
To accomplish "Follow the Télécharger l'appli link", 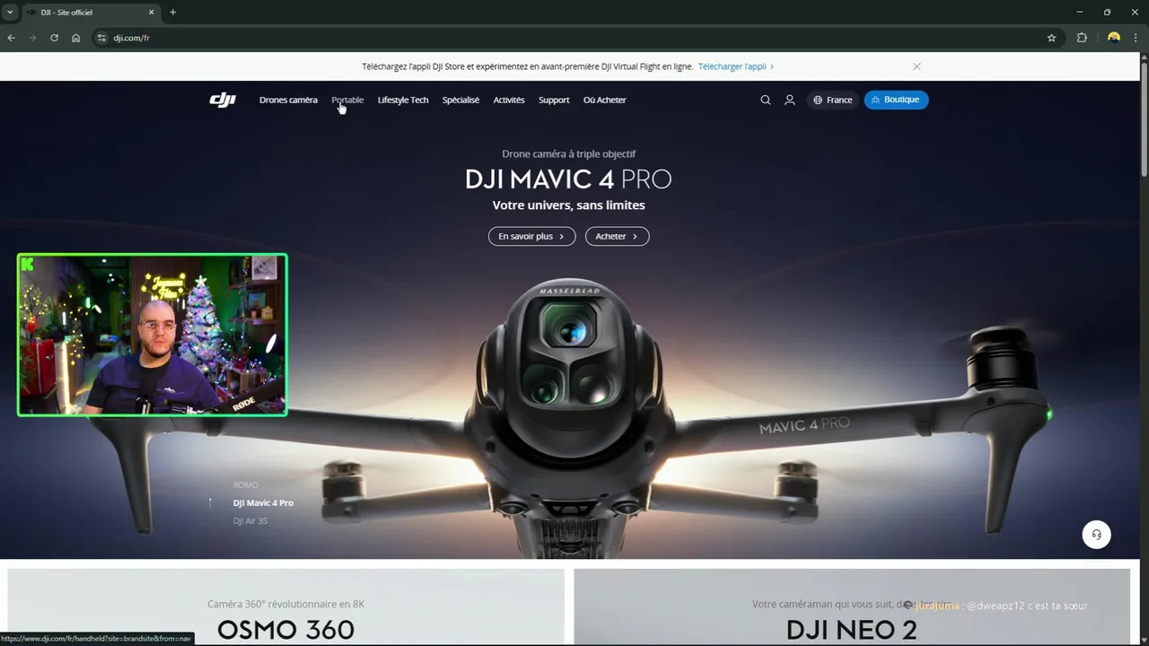I will [x=735, y=66].
